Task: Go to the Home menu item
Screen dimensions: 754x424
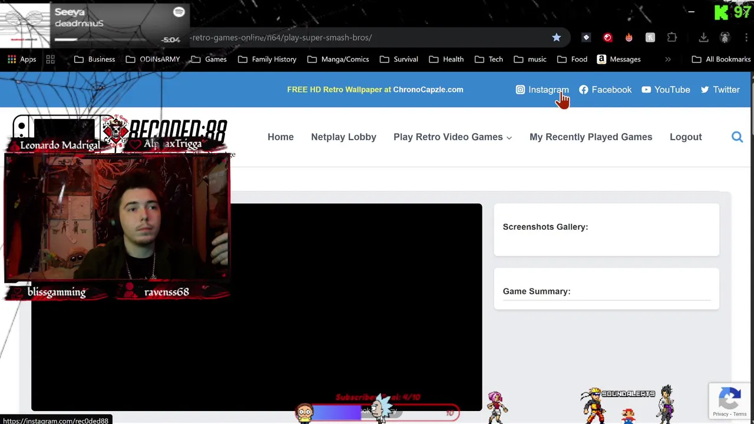Action: [x=280, y=137]
